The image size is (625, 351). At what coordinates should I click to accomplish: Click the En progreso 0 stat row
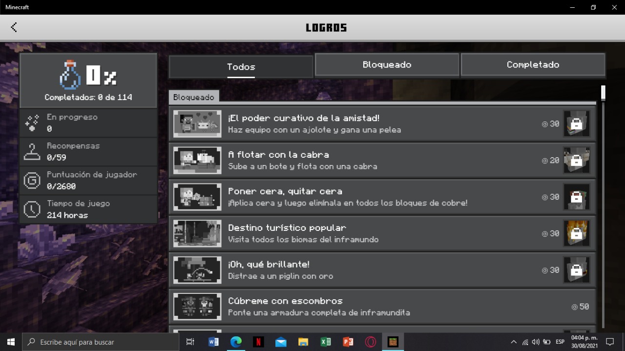[x=88, y=123]
